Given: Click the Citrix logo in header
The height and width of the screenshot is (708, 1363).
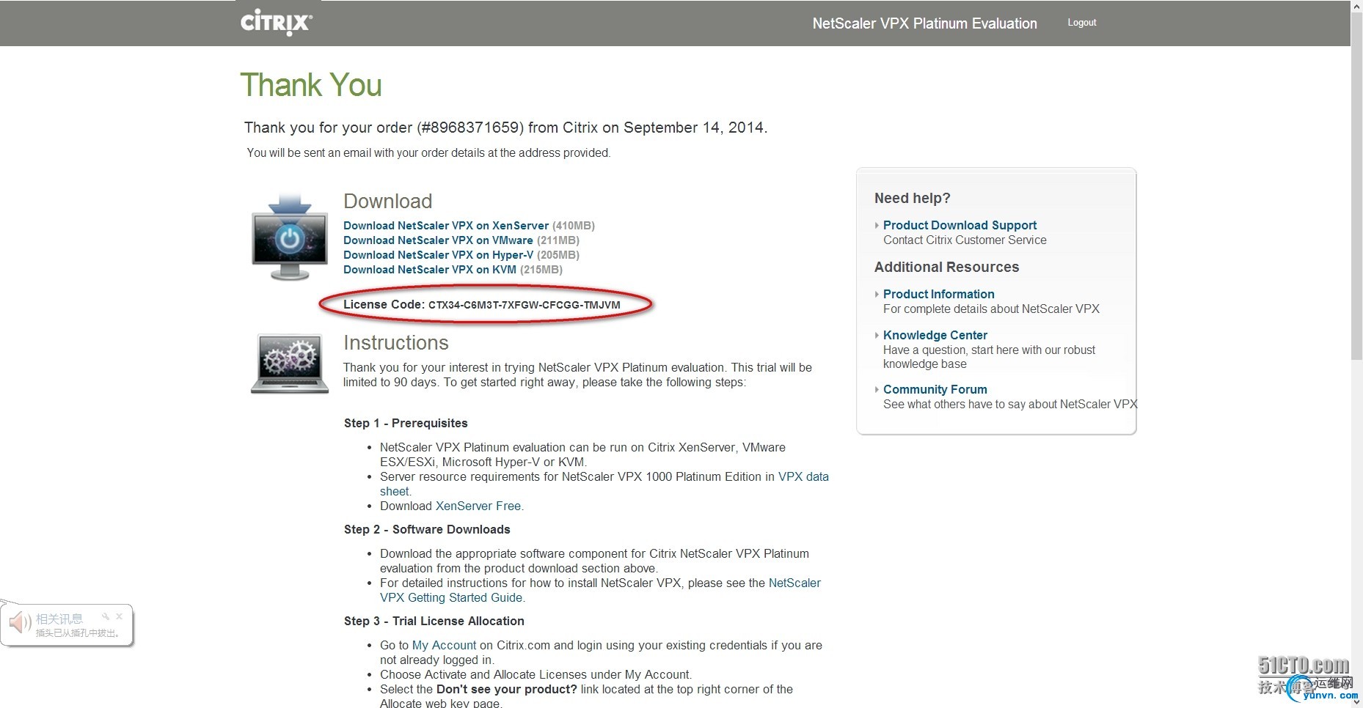Looking at the screenshot, I should coord(277,22).
